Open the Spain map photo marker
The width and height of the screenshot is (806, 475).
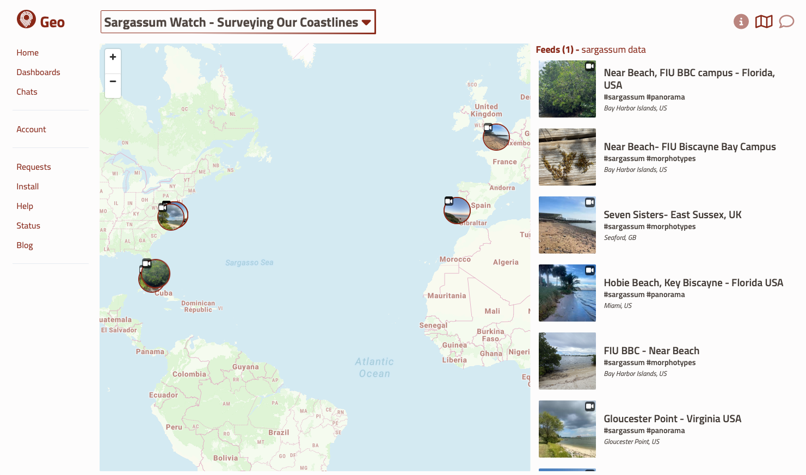pos(457,211)
